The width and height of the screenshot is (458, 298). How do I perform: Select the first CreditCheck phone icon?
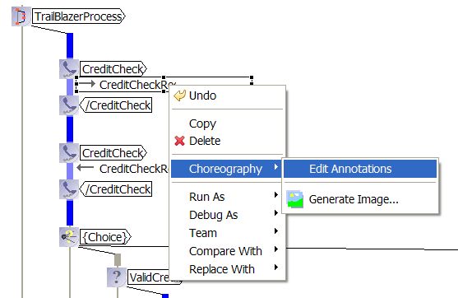(x=69, y=69)
